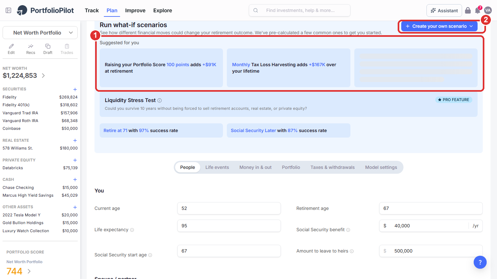This screenshot has width=497, height=279.
Task: Collapse the sidebar panel icon
Action: pos(8,10)
